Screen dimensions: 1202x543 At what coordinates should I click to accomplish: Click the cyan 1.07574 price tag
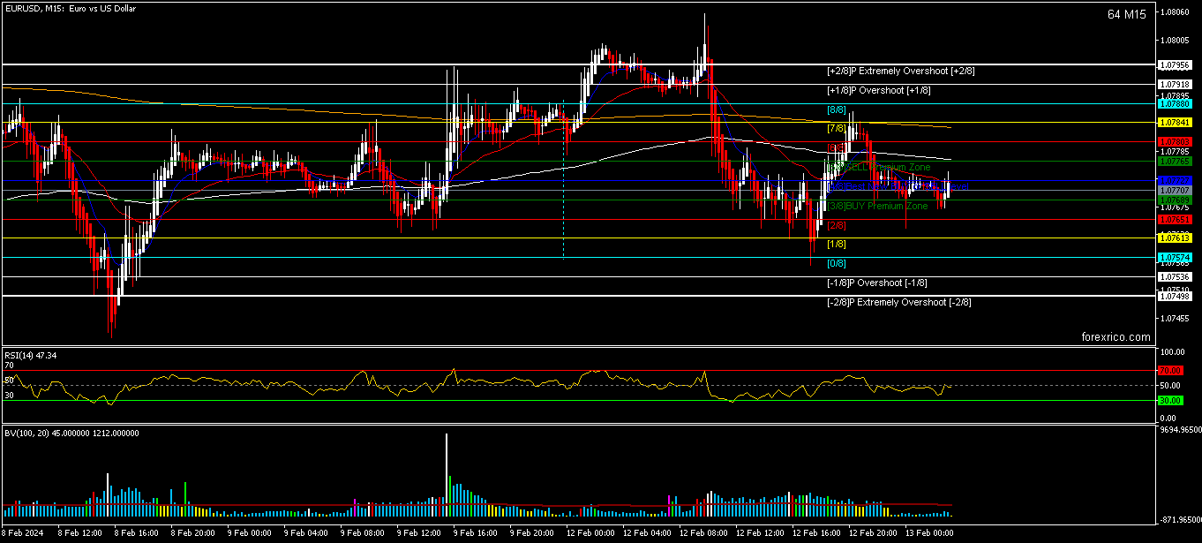point(1176,258)
